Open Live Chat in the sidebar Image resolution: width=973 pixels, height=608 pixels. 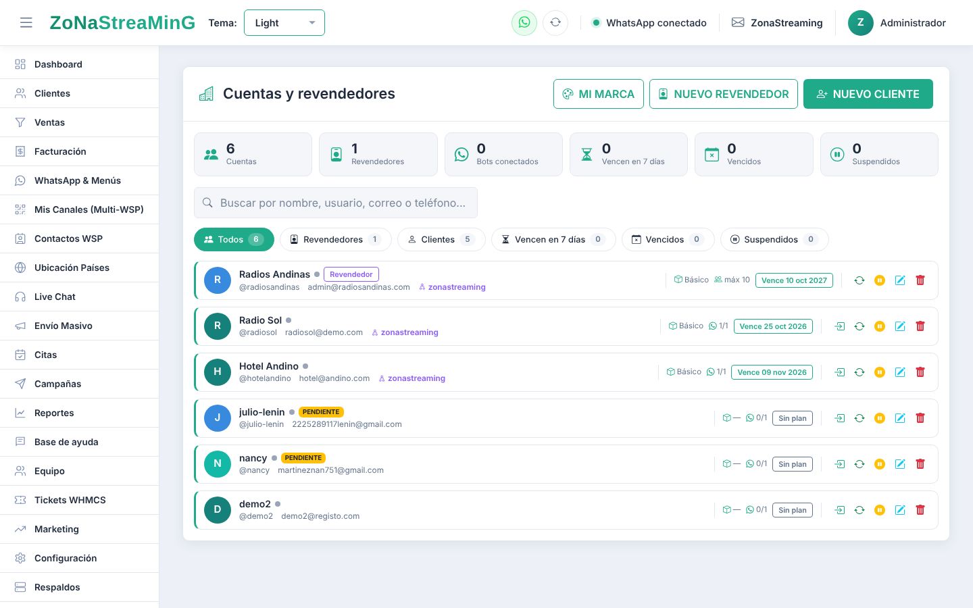click(x=80, y=297)
